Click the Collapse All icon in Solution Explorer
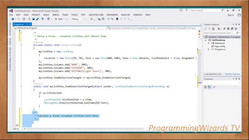Screen dimensions: 249x140 (x=232, y=29)
